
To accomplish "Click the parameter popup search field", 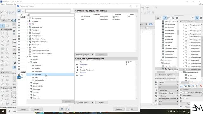I will click(x=52, y=15).
